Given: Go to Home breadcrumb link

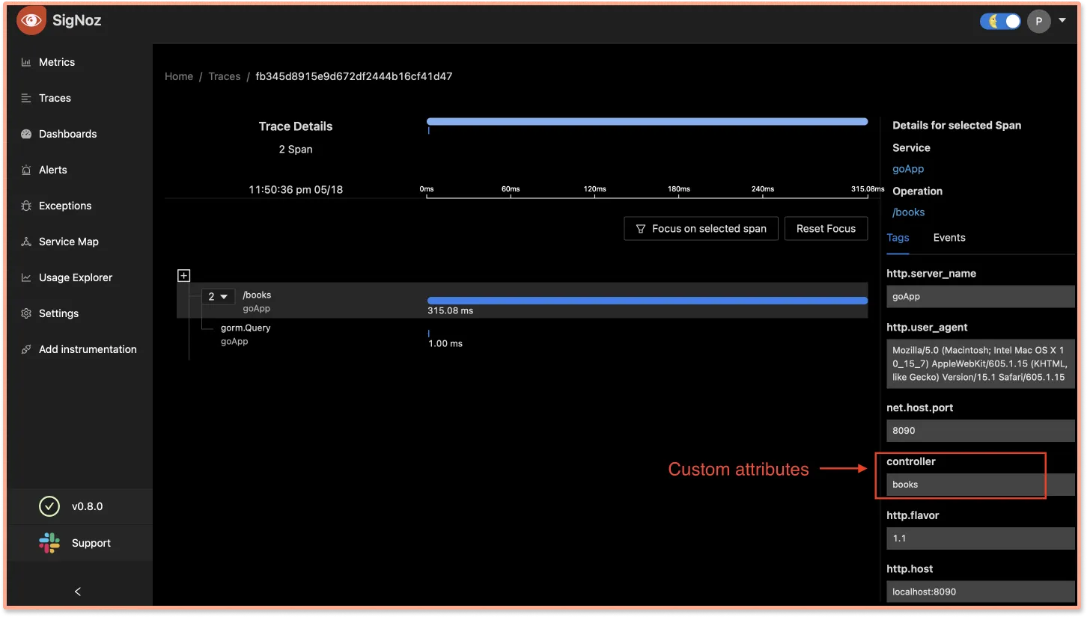Looking at the screenshot, I should (179, 76).
